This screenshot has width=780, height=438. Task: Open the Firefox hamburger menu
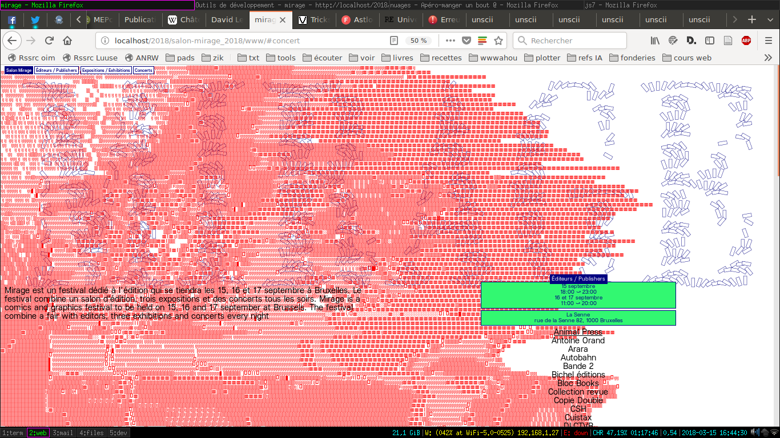(x=769, y=40)
